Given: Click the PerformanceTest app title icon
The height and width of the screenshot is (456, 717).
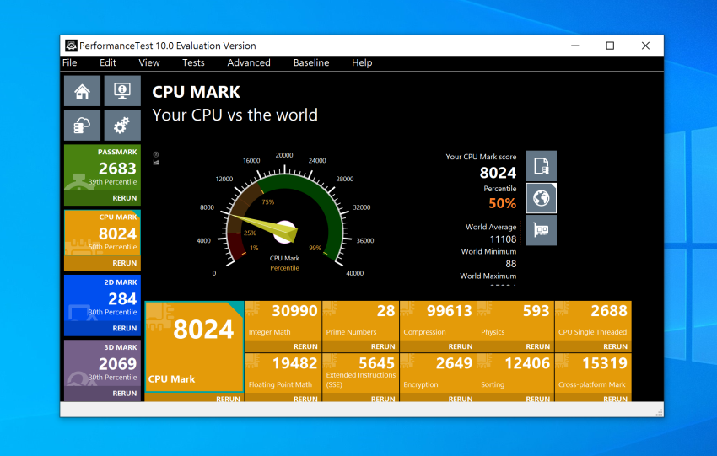Looking at the screenshot, I should pos(71,46).
